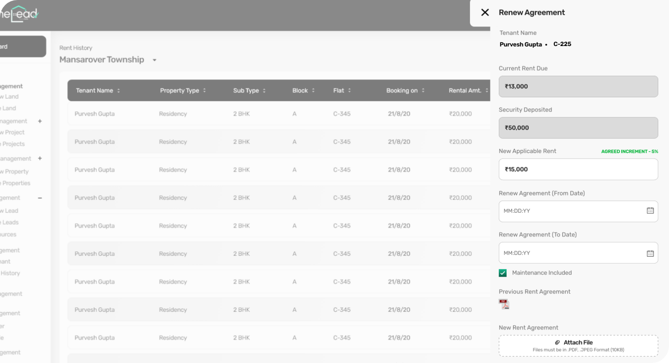The width and height of the screenshot is (669, 363).
Task: Sort by Rental Amt. column
Action: tap(487, 90)
